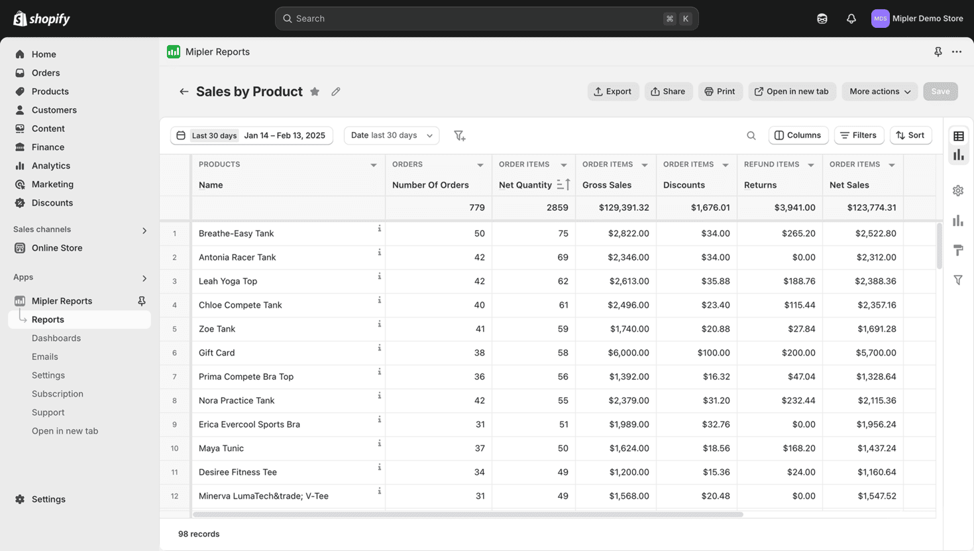The image size is (974, 551).
Task: Click the calendar icon beside Last 30 days
Action: [x=181, y=135]
